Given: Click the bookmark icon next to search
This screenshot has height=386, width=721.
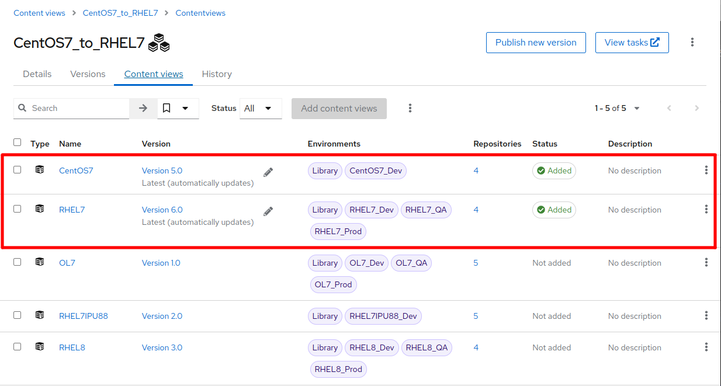Looking at the screenshot, I should 167,108.
